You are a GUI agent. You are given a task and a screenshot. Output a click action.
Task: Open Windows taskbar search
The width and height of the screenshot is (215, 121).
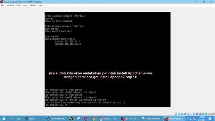(11, 119)
